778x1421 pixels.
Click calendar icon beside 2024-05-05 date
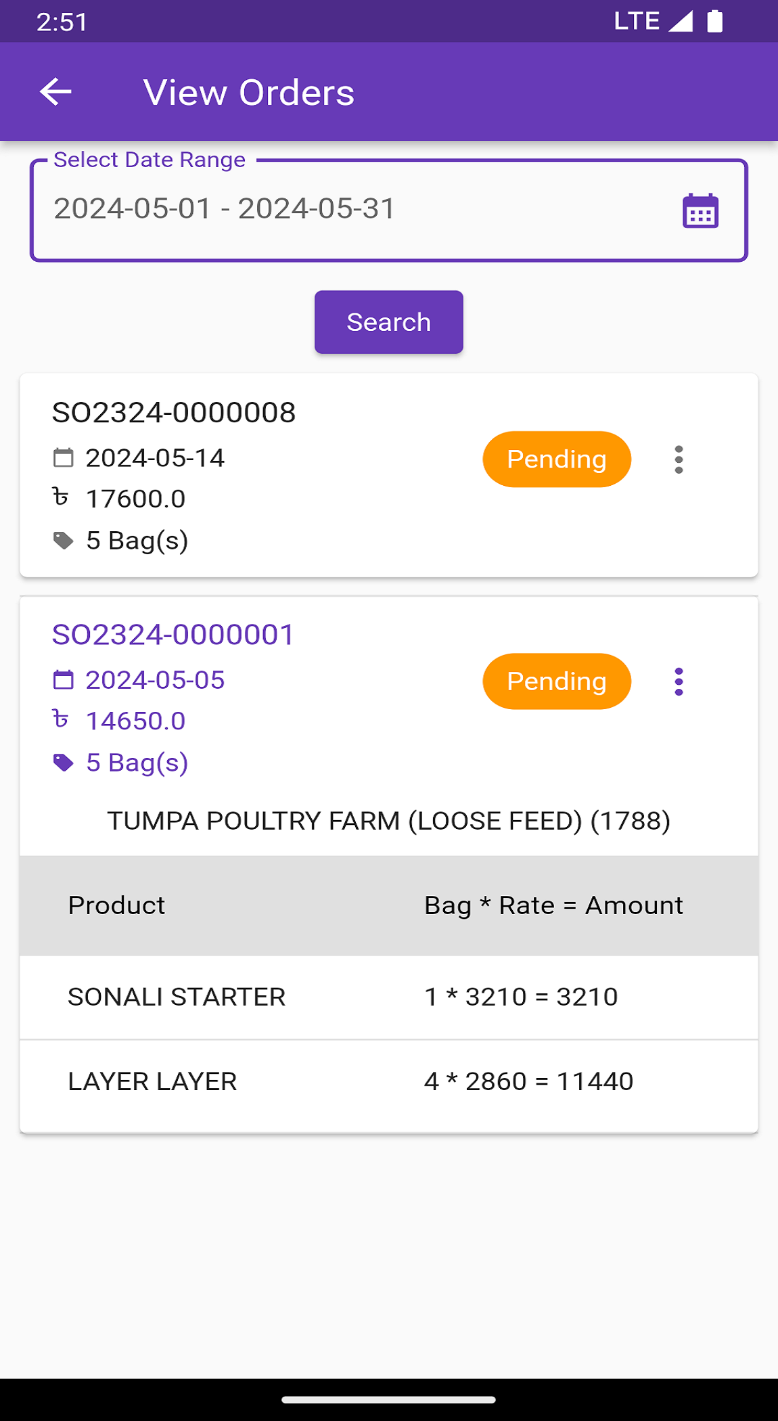click(x=63, y=680)
